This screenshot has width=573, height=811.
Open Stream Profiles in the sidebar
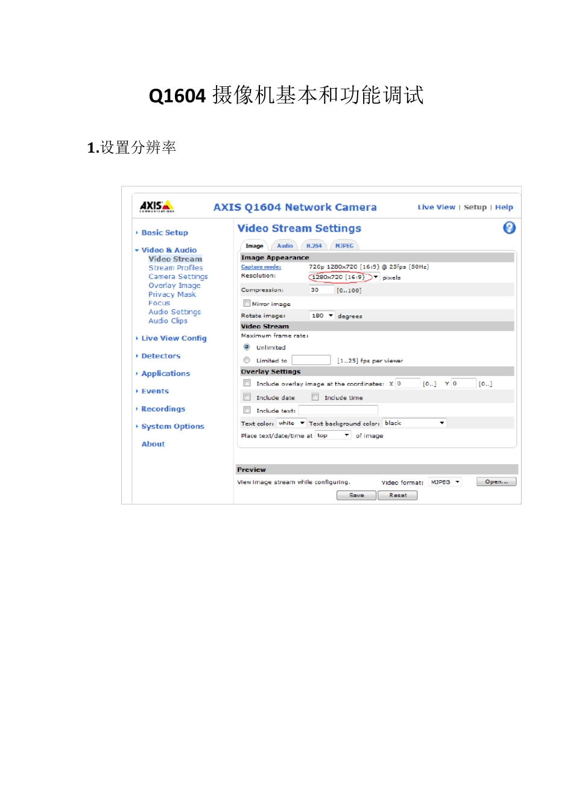pos(176,268)
